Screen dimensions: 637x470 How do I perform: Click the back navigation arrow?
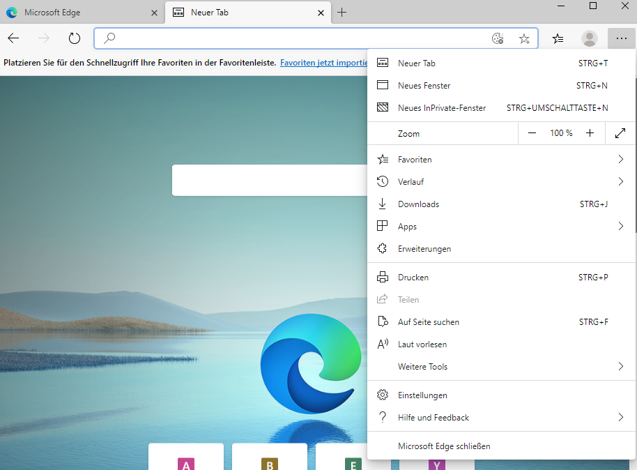point(13,38)
